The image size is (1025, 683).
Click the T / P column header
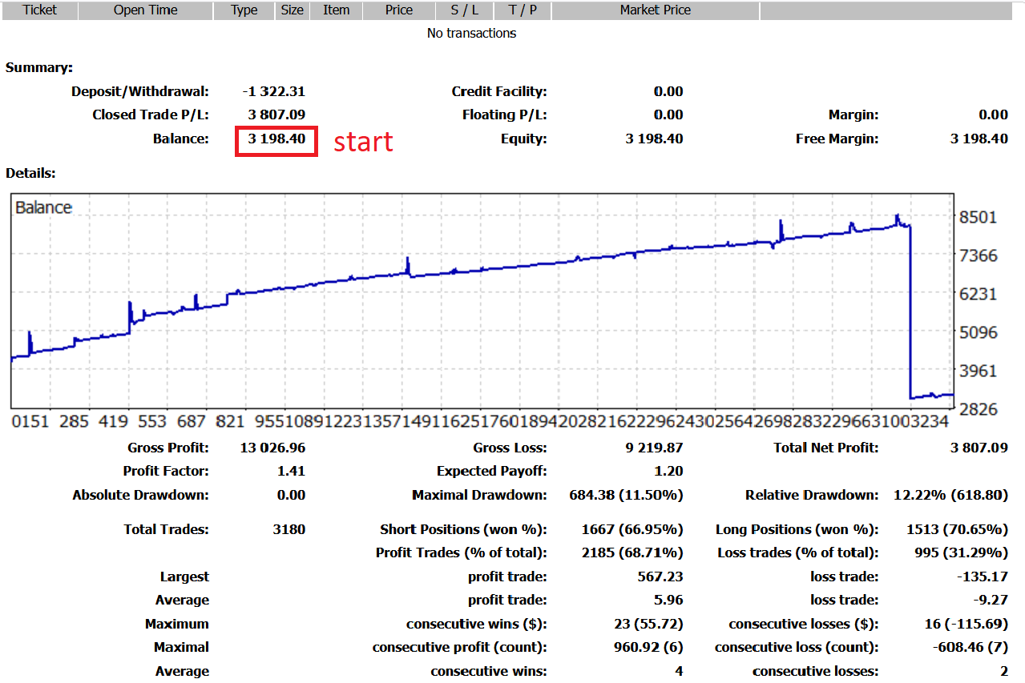point(523,10)
